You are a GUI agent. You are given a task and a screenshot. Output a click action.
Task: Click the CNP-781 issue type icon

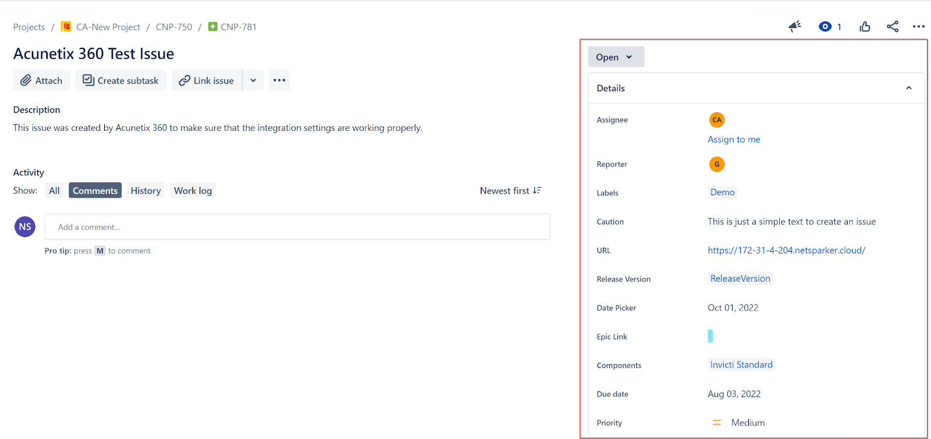[x=213, y=27]
